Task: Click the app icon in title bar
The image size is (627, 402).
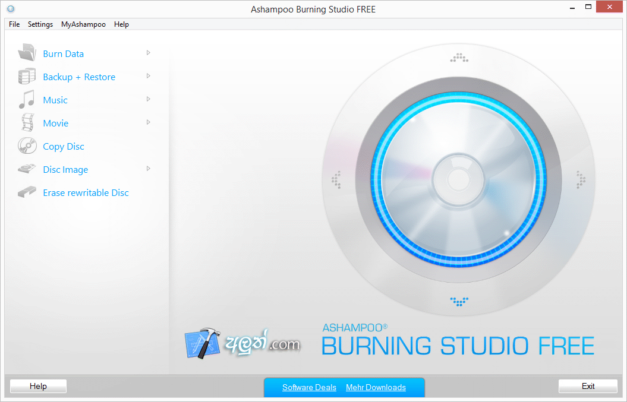Action: click(11, 9)
